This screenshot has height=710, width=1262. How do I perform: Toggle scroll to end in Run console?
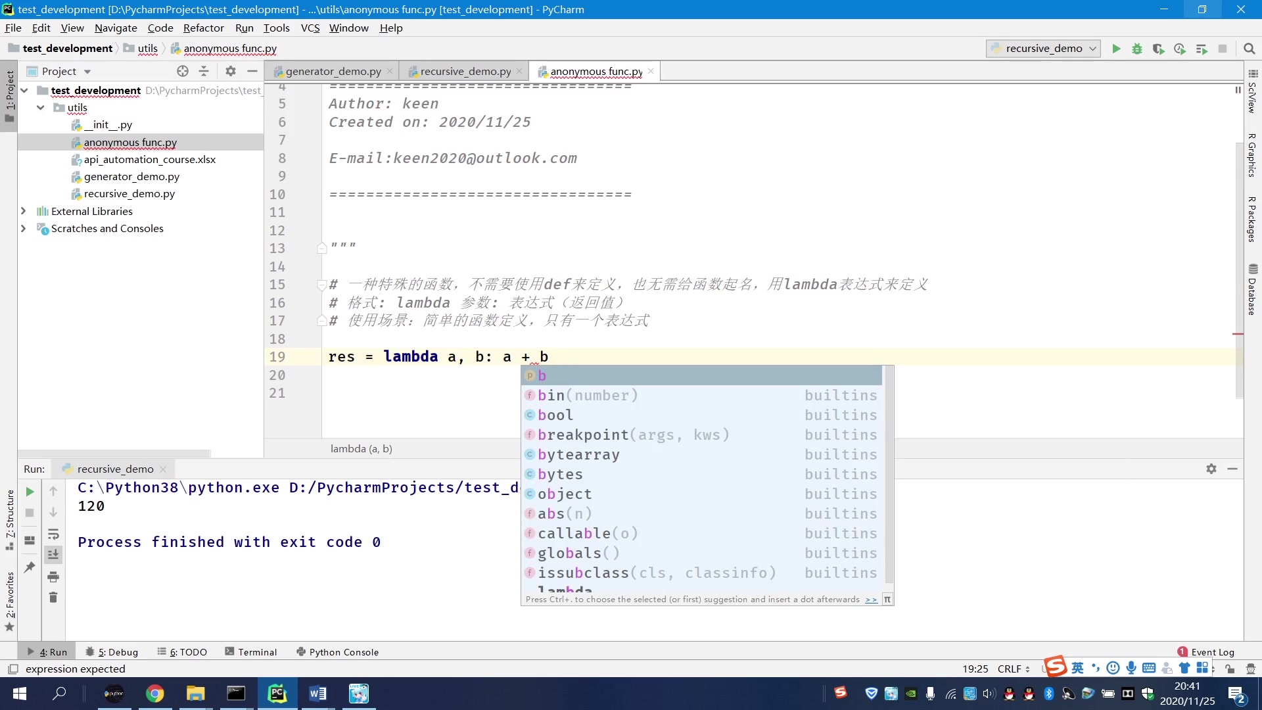(53, 555)
